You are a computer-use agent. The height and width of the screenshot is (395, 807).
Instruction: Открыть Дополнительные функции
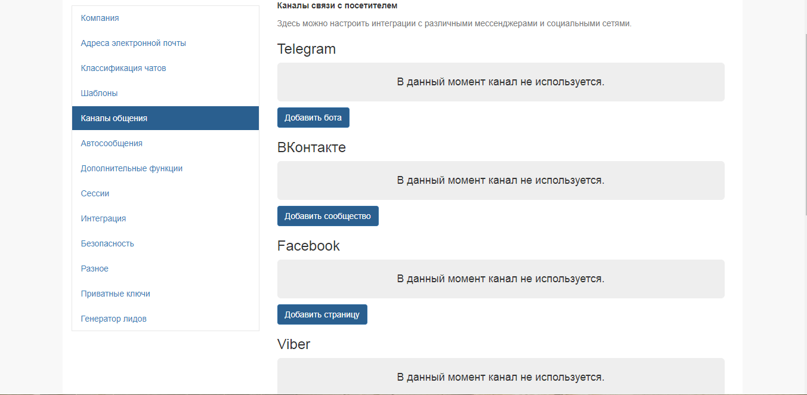pos(130,168)
